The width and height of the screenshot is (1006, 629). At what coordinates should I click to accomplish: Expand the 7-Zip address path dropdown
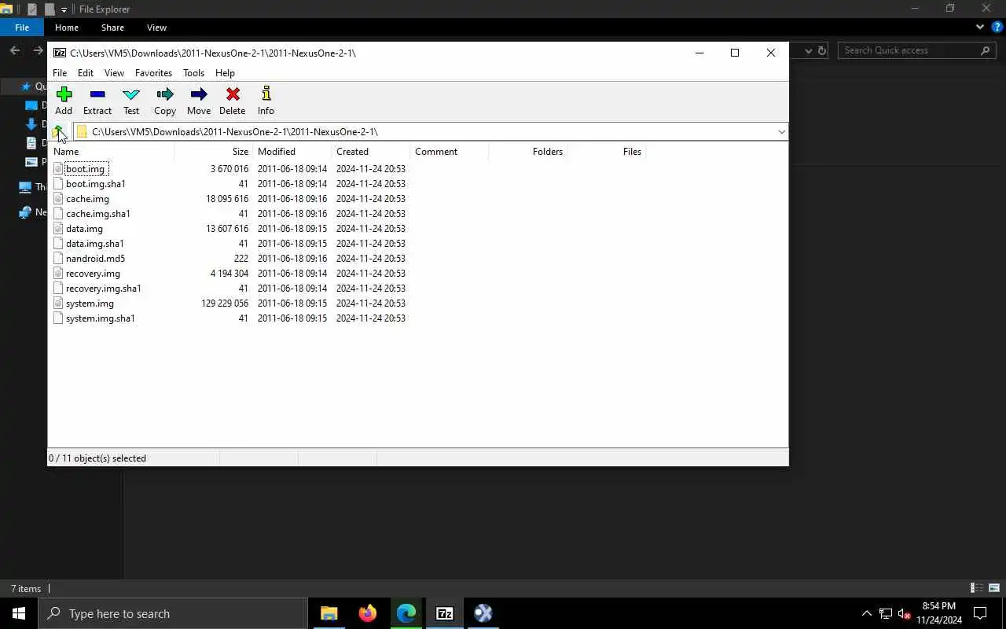pyautogui.click(x=781, y=132)
